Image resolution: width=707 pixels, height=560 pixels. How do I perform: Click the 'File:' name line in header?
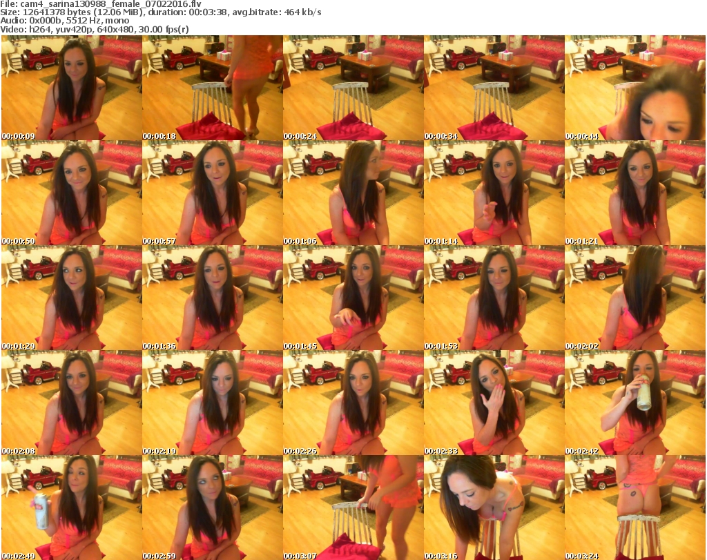click(101, 4)
